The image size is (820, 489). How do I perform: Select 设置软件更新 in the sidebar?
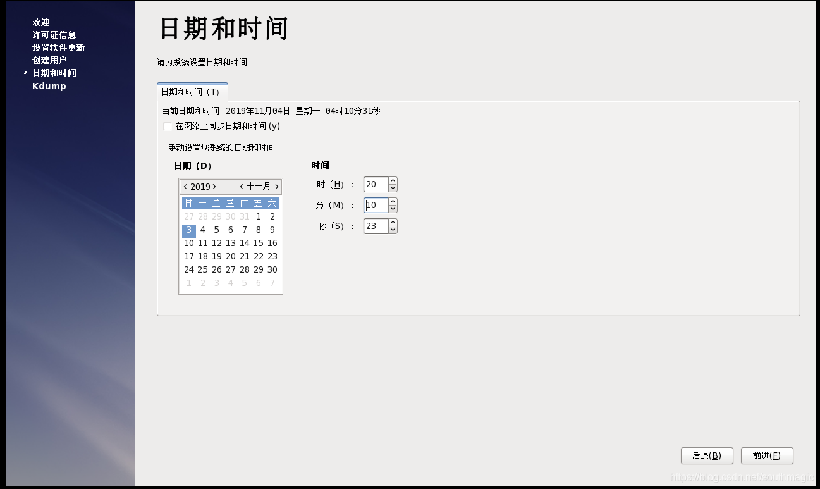(x=59, y=47)
